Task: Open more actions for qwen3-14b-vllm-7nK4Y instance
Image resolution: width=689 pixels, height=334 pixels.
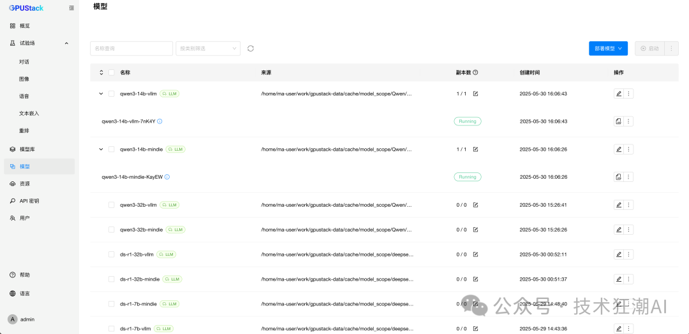Action: [x=629, y=122]
